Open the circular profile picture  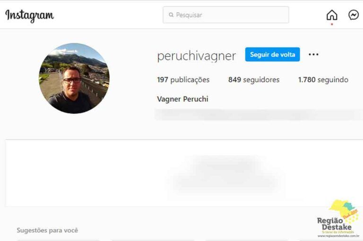click(x=74, y=78)
